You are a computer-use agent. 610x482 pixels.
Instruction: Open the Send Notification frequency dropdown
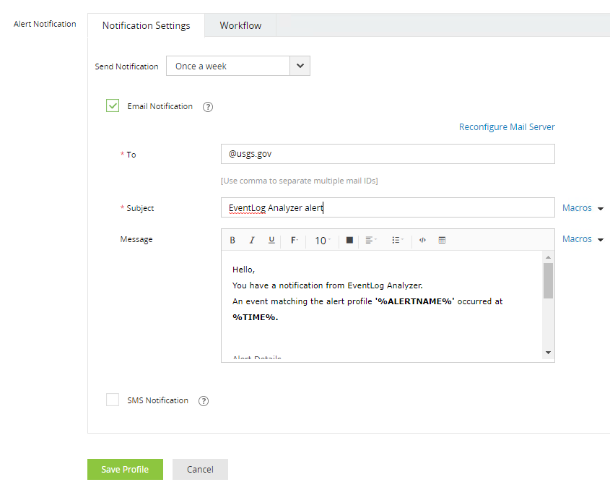[238, 66]
